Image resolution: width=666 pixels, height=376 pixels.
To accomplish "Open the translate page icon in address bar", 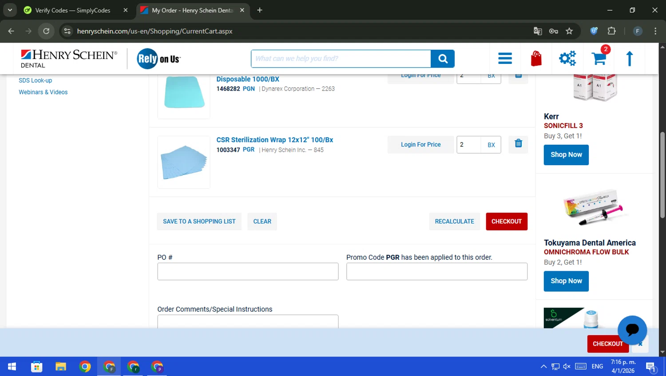I will [x=538, y=31].
